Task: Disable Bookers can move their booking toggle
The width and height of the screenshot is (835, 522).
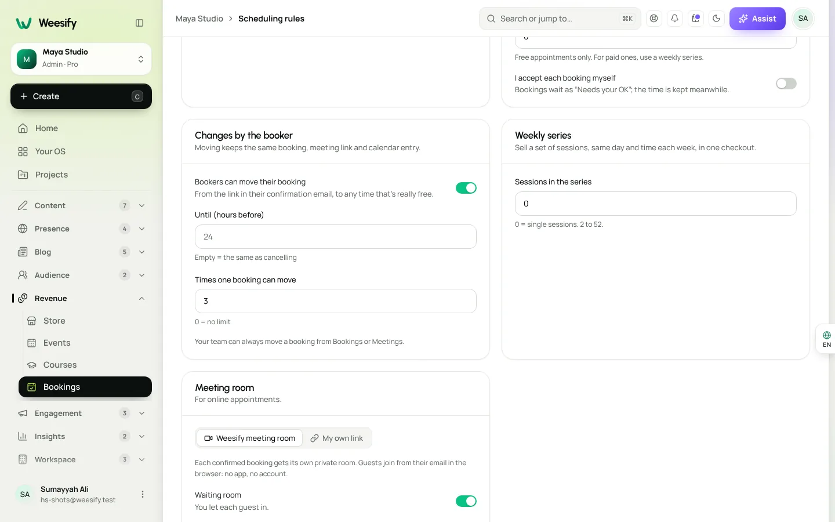Action: pyautogui.click(x=466, y=188)
